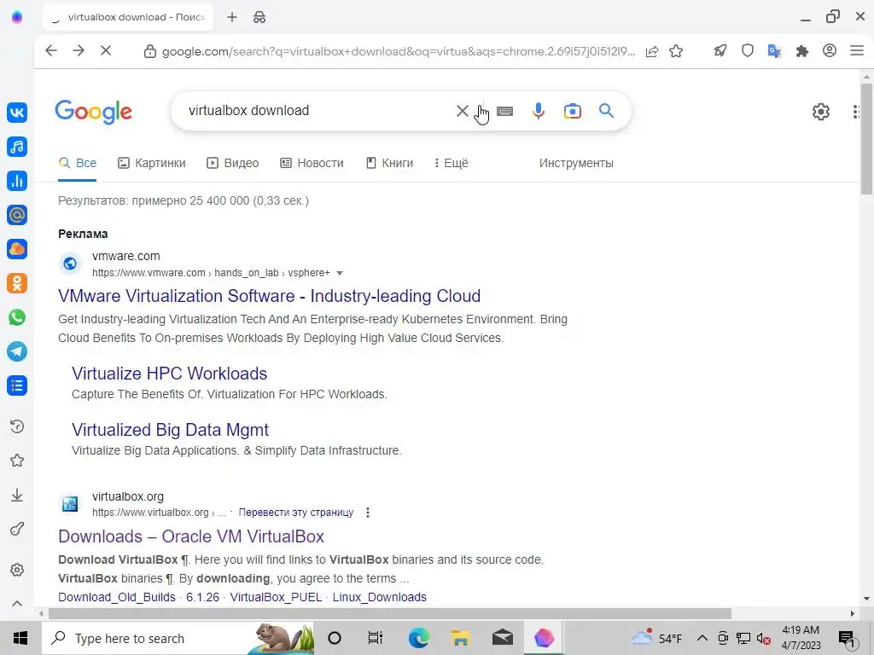Open sidebar settings gear

point(17,570)
